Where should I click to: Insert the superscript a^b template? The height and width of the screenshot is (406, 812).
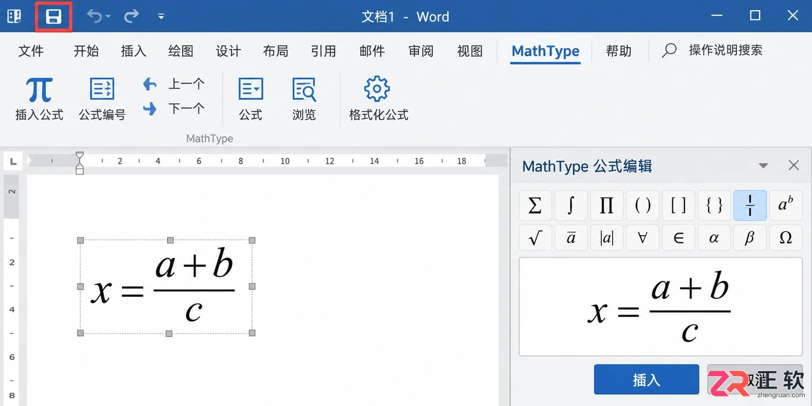(x=785, y=205)
